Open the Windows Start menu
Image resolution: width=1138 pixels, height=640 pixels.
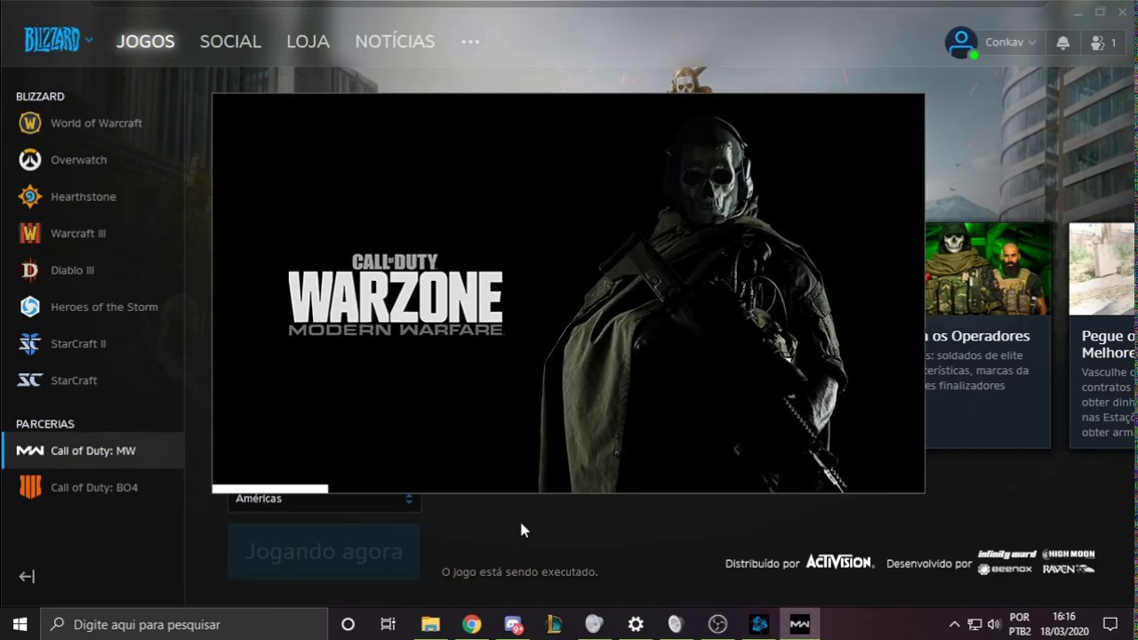tap(20, 624)
